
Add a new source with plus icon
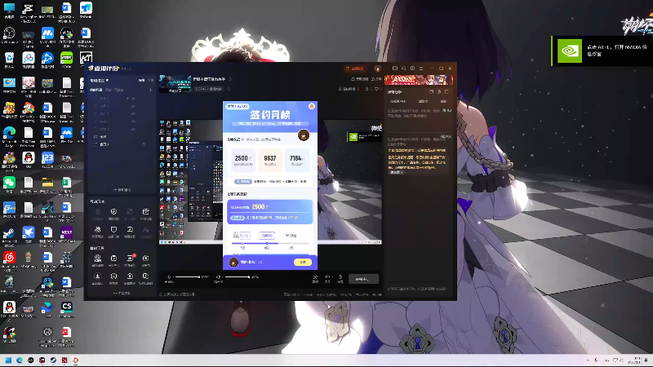(x=150, y=90)
